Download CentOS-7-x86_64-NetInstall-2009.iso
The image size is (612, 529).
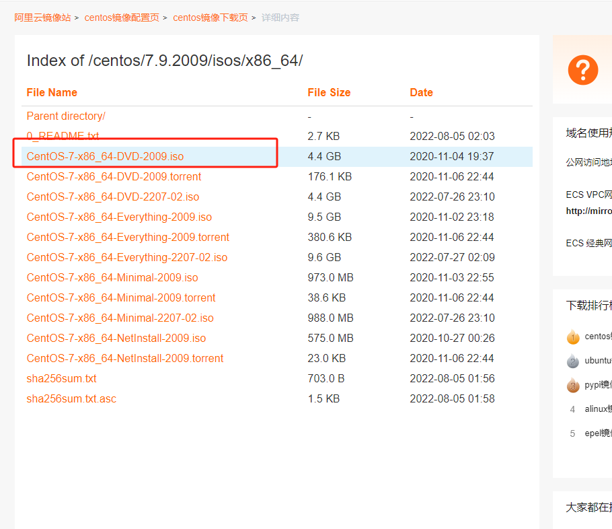116,338
